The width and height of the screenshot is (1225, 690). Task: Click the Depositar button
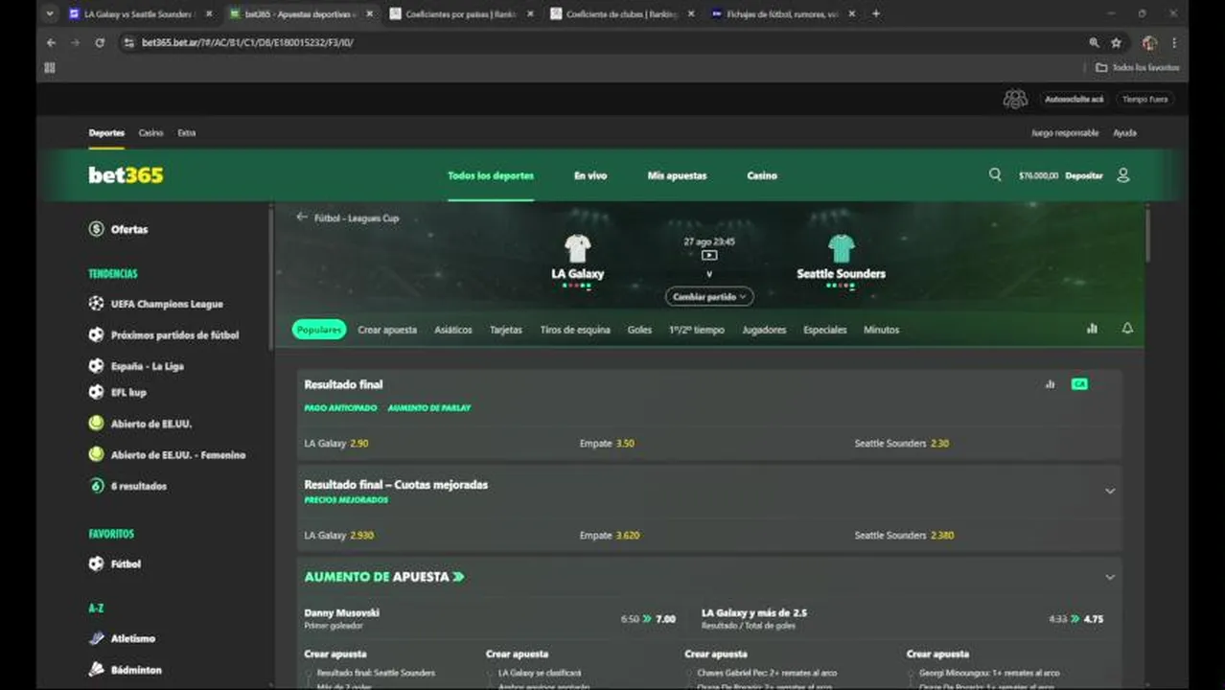tap(1084, 175)
